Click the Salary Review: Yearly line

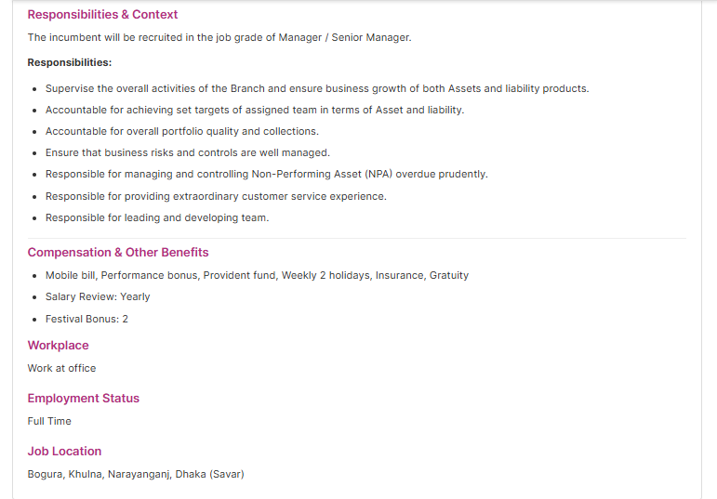98,296
